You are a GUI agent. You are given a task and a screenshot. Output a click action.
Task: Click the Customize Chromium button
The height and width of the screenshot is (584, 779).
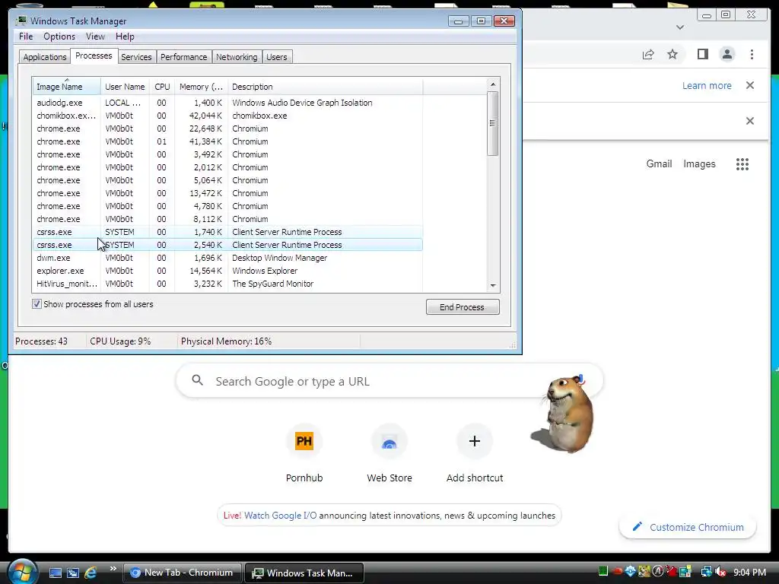point(688,527)
